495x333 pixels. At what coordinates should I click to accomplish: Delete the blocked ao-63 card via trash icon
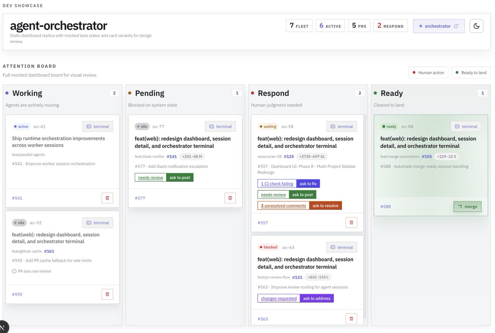click(351, 319)
